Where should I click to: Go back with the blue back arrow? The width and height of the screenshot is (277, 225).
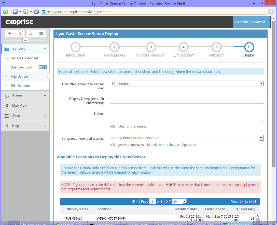click(15, 12)
